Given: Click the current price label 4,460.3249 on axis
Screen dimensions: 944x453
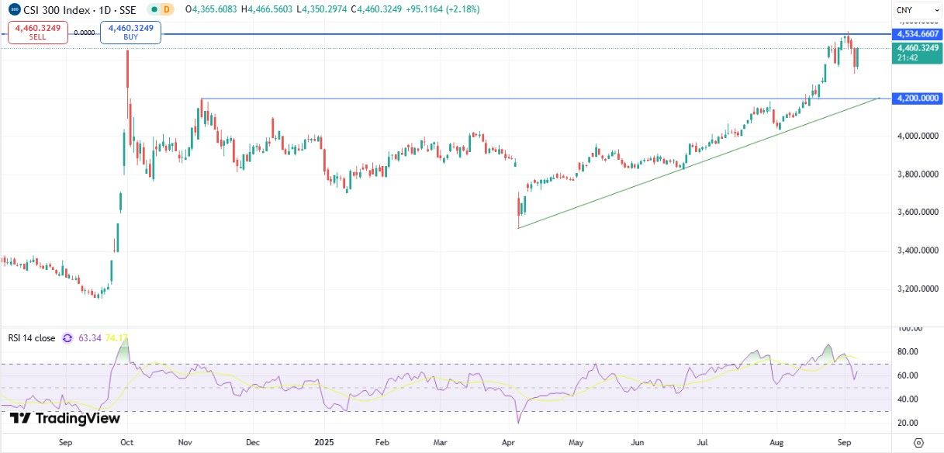Looking at the screenshot, I should tap(916, 48).
